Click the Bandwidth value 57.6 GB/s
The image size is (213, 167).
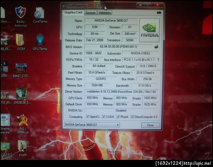[145, 85]
